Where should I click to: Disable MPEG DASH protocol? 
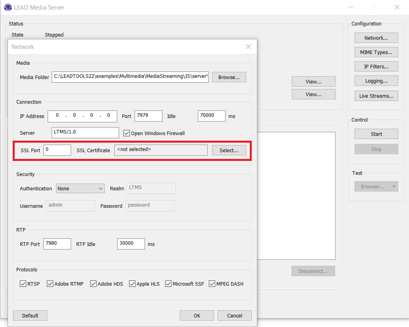(212, 284)
